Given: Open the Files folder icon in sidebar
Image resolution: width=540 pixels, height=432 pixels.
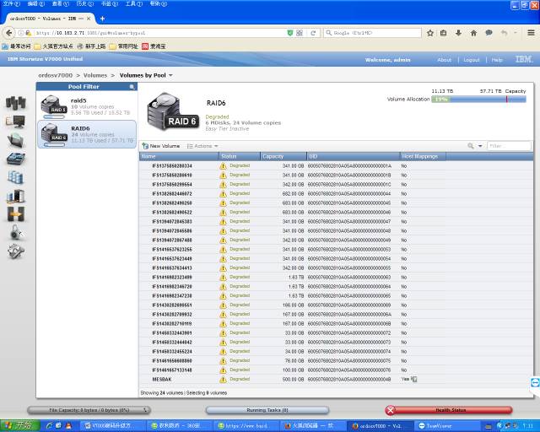Looking at the screenshot, I should click(15, 139).
